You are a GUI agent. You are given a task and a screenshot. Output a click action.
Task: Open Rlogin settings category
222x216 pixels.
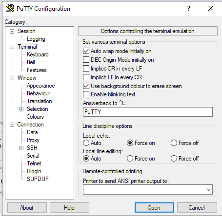click(34, 171)
